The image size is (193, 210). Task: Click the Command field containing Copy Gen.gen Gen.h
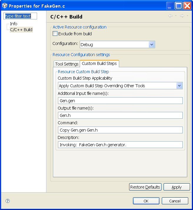120,130
